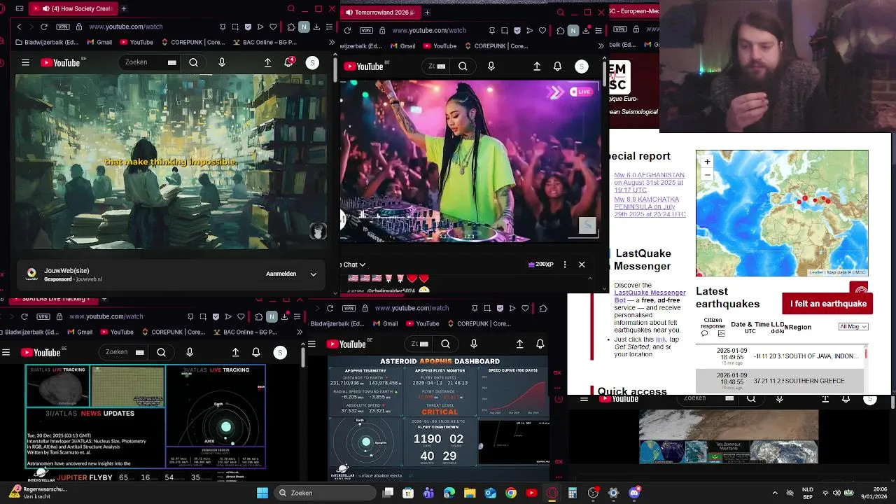Open Opera GX from the taskbar

[552, 493]
